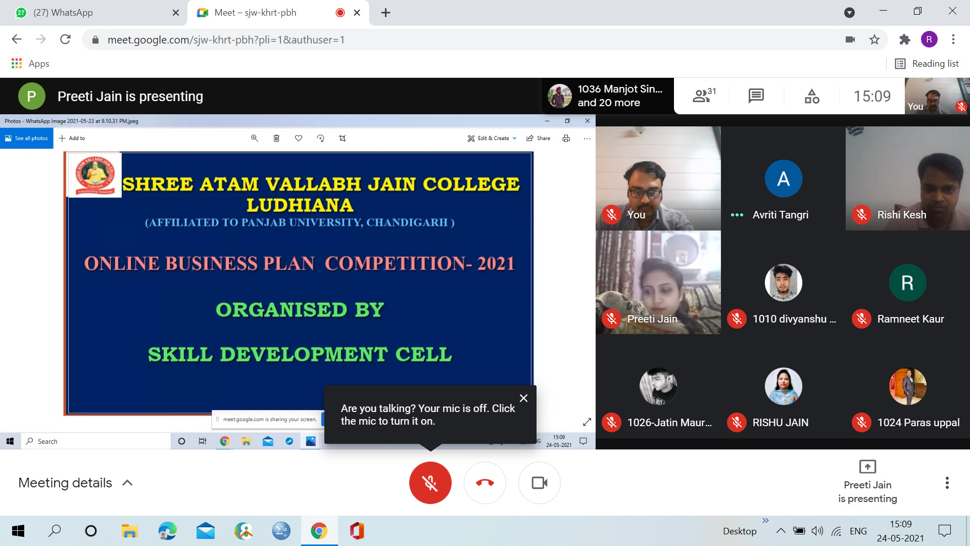
Task: Click Preeti Jain is presenting icon
Action: [x=867, y=466]
